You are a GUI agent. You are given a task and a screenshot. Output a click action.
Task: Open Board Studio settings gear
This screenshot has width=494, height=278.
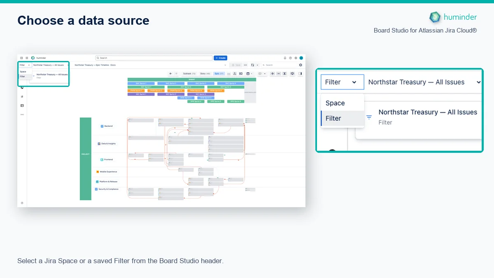301,65
